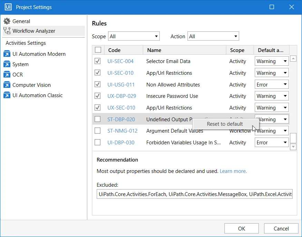Enable the UI-DBP-030 rule checkbox

(97, 142)
